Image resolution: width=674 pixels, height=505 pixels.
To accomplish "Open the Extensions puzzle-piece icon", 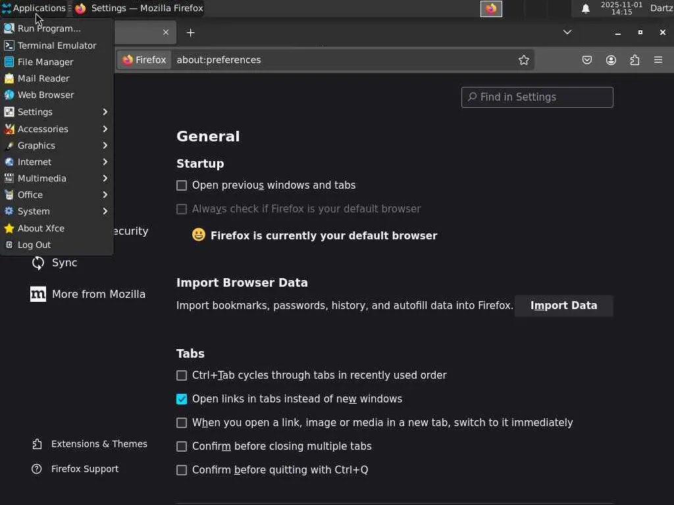I will click(x=635, y=60).
